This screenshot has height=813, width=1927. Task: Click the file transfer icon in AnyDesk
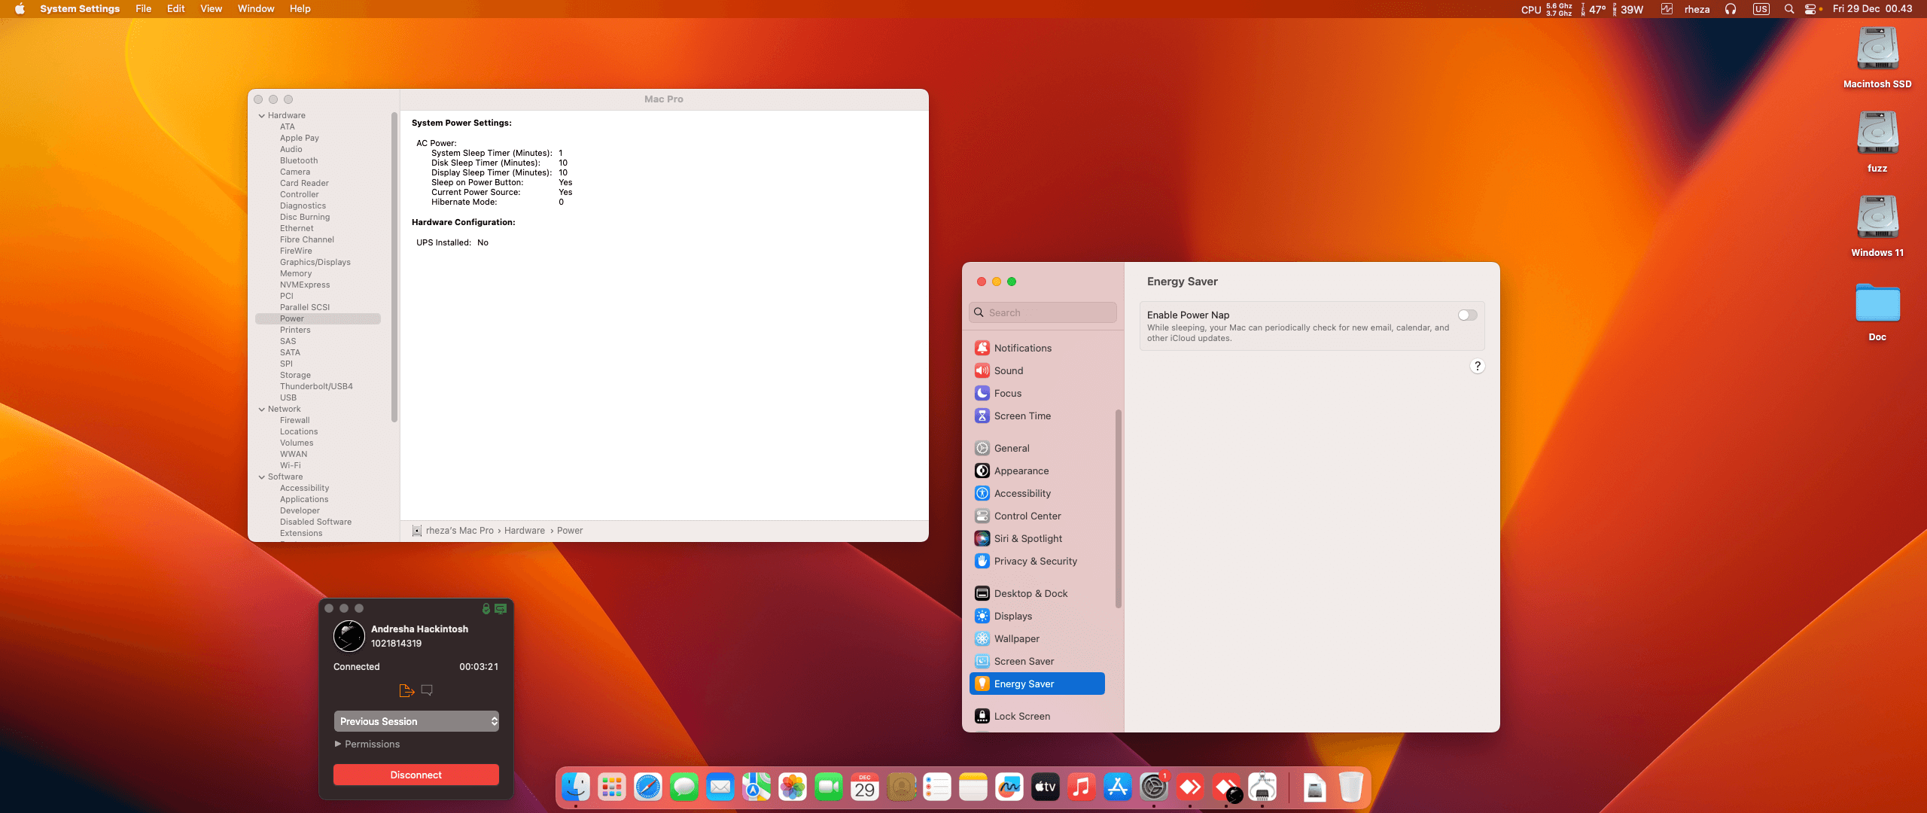406,690
